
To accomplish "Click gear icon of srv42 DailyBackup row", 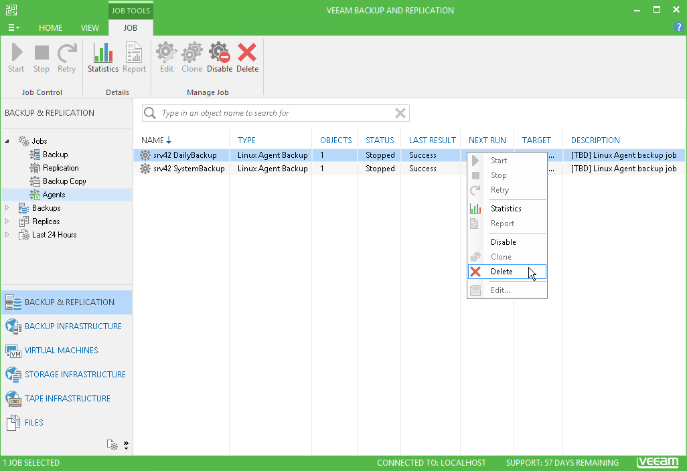I will tap(145, 155).
